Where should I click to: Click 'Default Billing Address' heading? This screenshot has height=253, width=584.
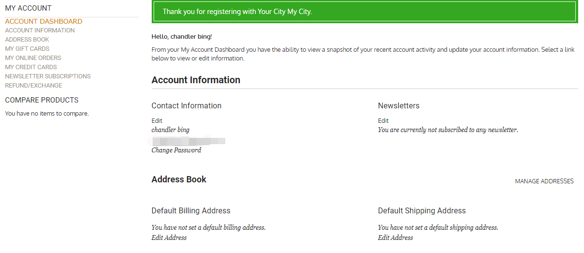[x=191, y=210]
